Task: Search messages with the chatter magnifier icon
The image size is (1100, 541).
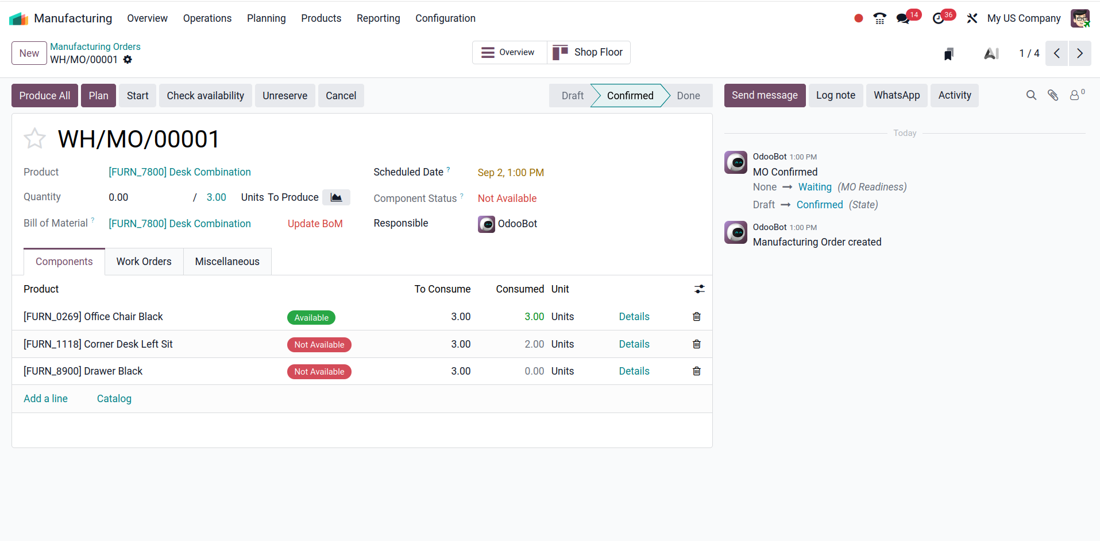Action: [1031, 95]
